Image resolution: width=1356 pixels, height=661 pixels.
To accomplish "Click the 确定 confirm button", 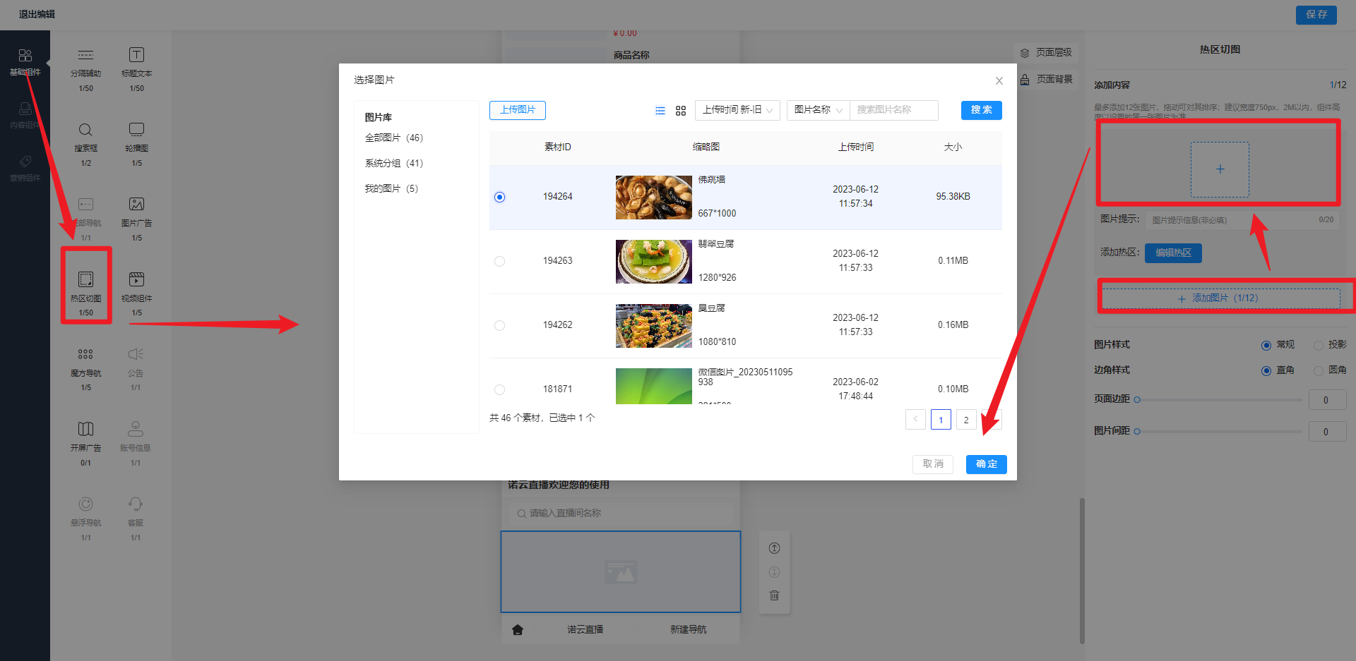I will pyautogui.click(x=986, y=464).
